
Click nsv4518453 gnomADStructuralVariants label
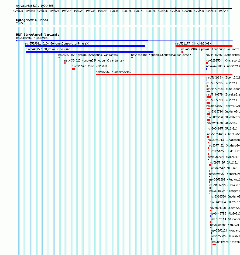[x=161, y=55]
